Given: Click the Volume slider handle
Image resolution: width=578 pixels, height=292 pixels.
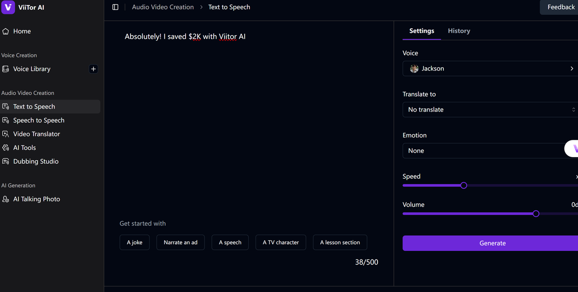Looking at the screenshot, I should point(536,213).
